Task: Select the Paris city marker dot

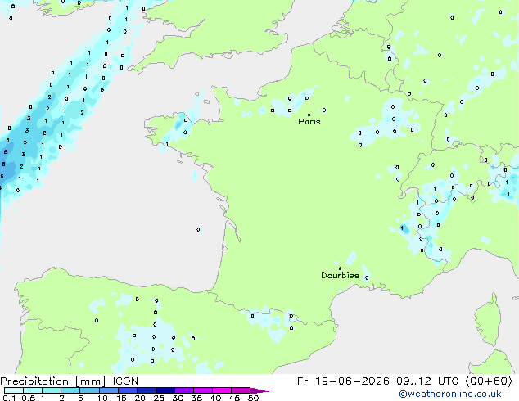Action: pos(309,115)
